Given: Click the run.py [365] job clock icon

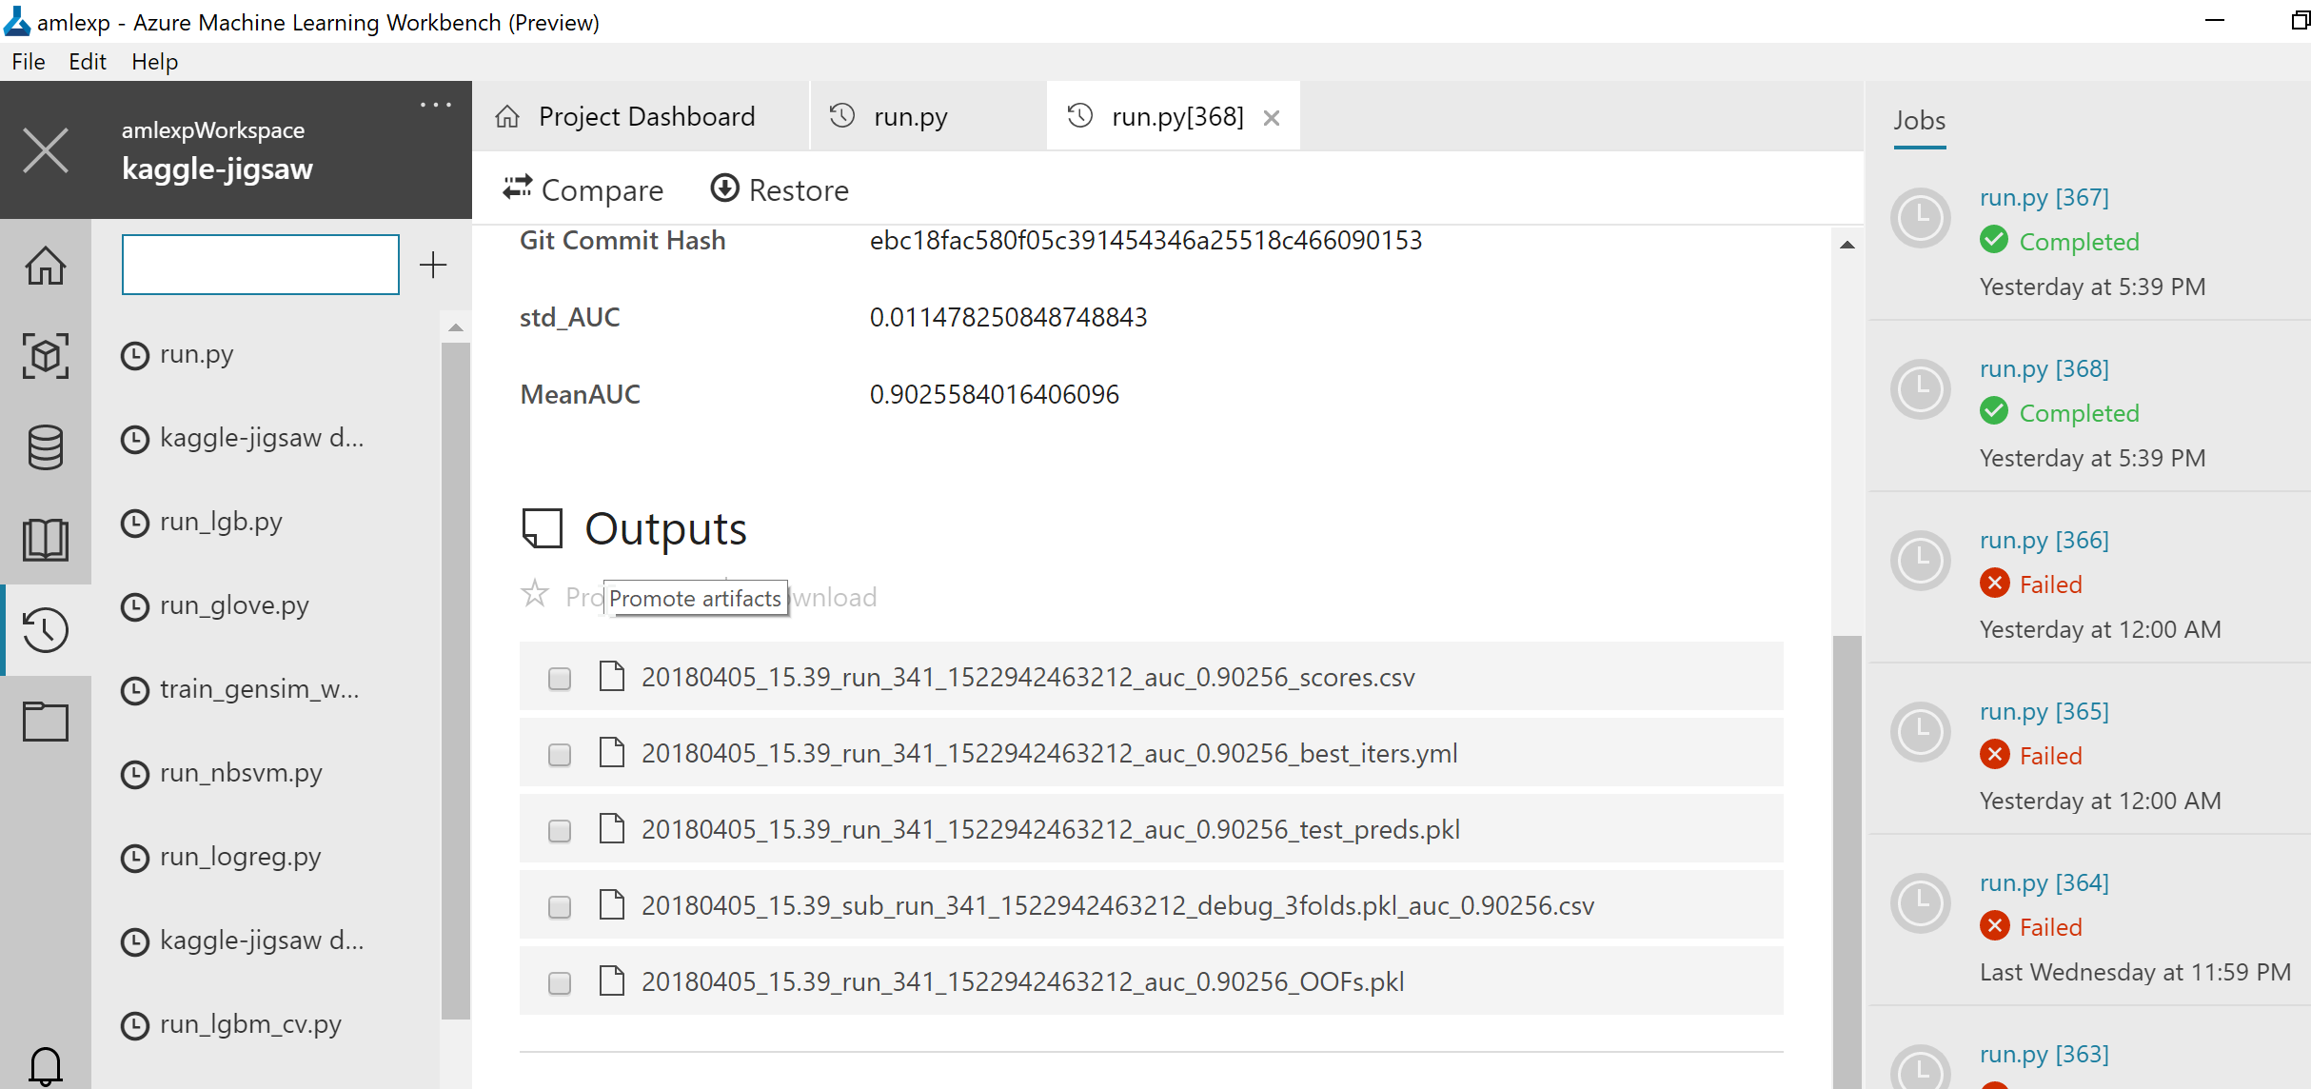Looking at the screenshot, I should coord(1920,732).
